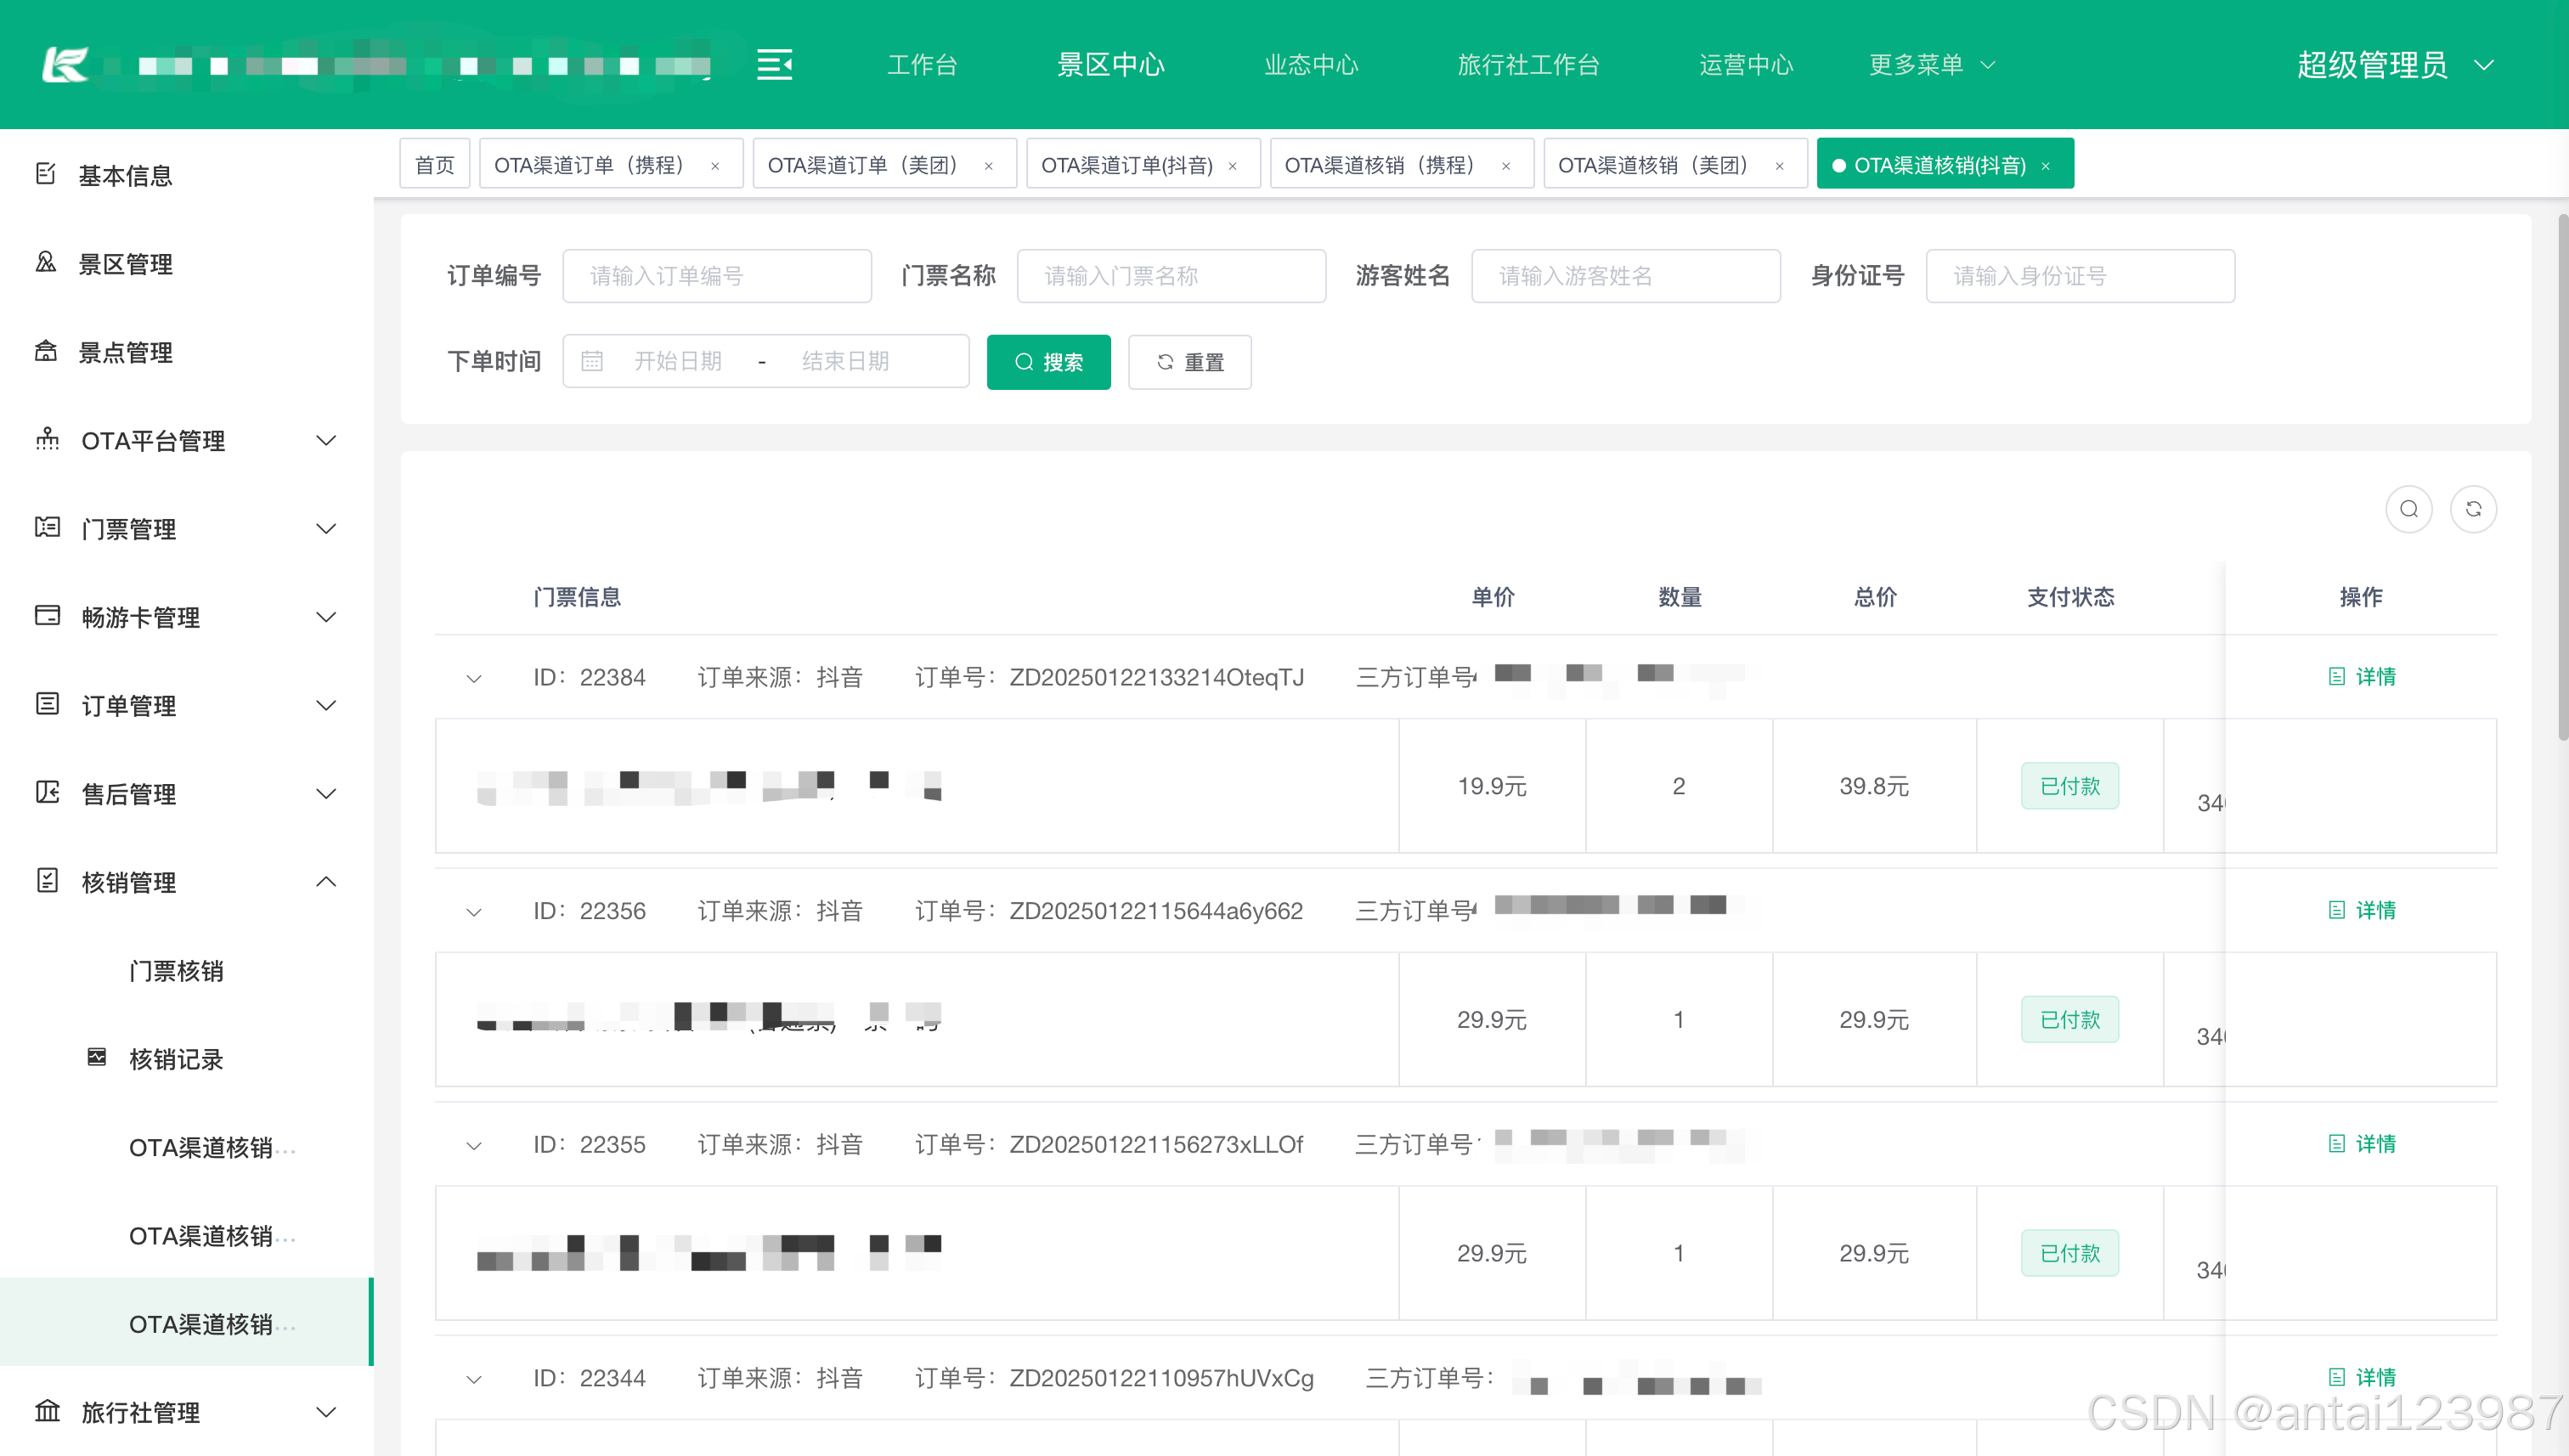Click the green 搜索 button
This screenshot has height=1456, width=2569.
click(1048, 362)
